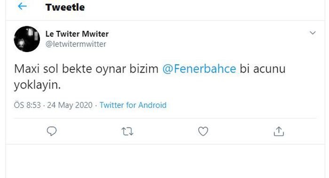Click the Tweetle page heading
Image resolution: width=329 pixels, height=178 pixels.
point(65,7)
